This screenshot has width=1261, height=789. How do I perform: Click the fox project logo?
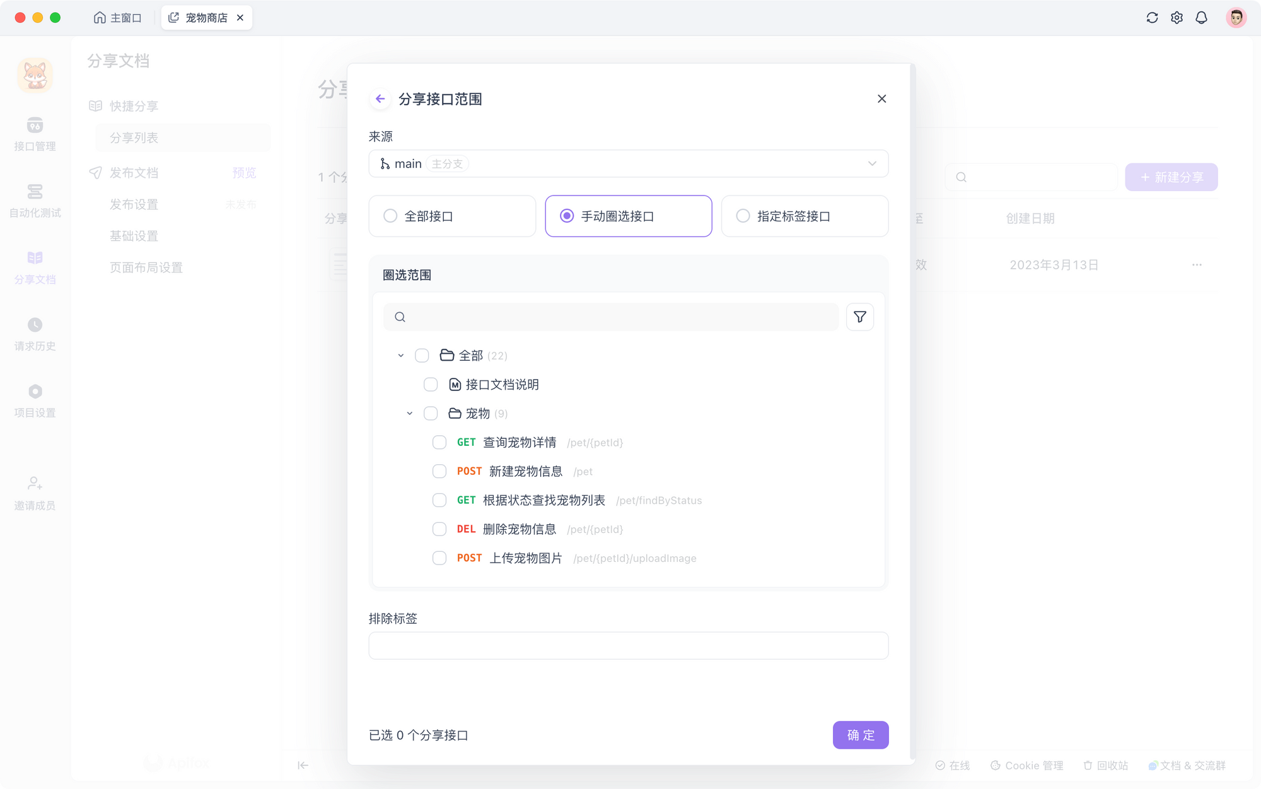(x=35, y=75)
